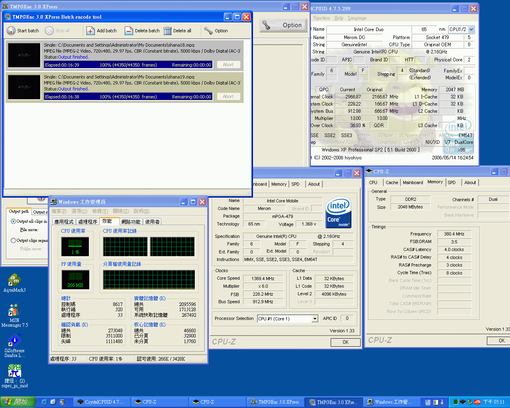Open the Language menu in CrystalCPUID
510x408 pixels.
tap(357, 18)
